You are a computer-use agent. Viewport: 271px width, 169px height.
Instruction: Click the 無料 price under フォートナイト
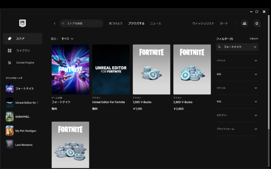pos(54,109)
